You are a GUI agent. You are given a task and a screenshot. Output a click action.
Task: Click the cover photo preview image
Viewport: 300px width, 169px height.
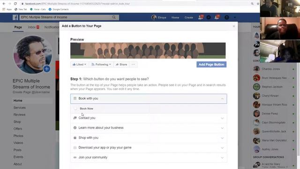(x=148, y=51)
